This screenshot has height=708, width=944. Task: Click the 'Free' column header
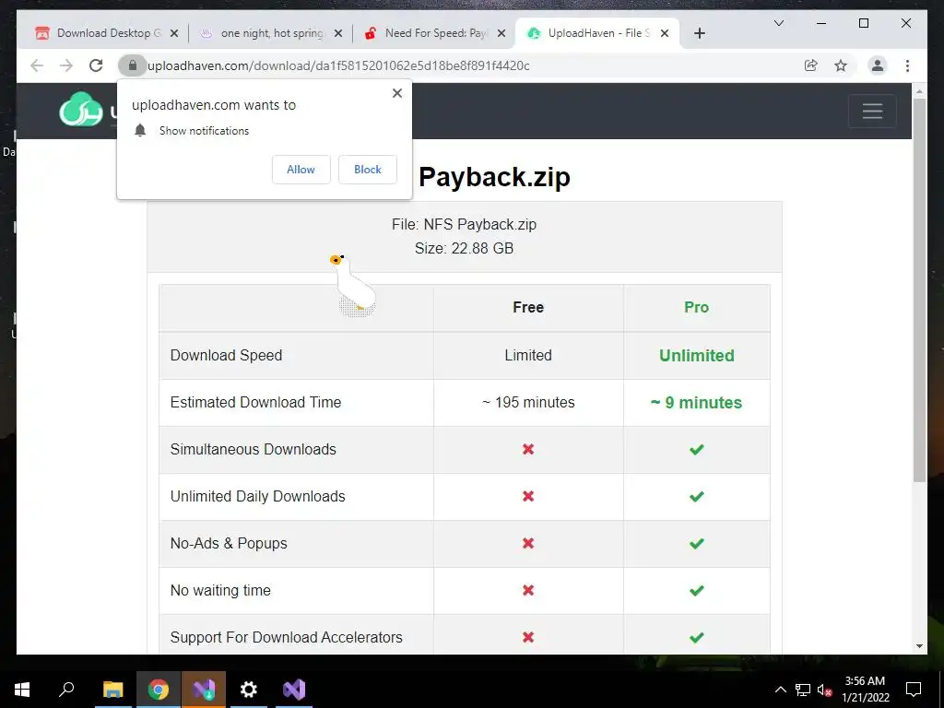(x=528, y=307)
